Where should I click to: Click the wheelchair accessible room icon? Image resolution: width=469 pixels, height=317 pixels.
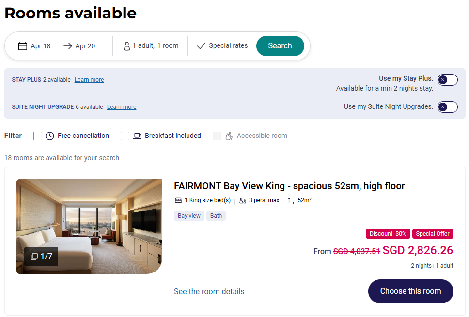tap(229, 136)
